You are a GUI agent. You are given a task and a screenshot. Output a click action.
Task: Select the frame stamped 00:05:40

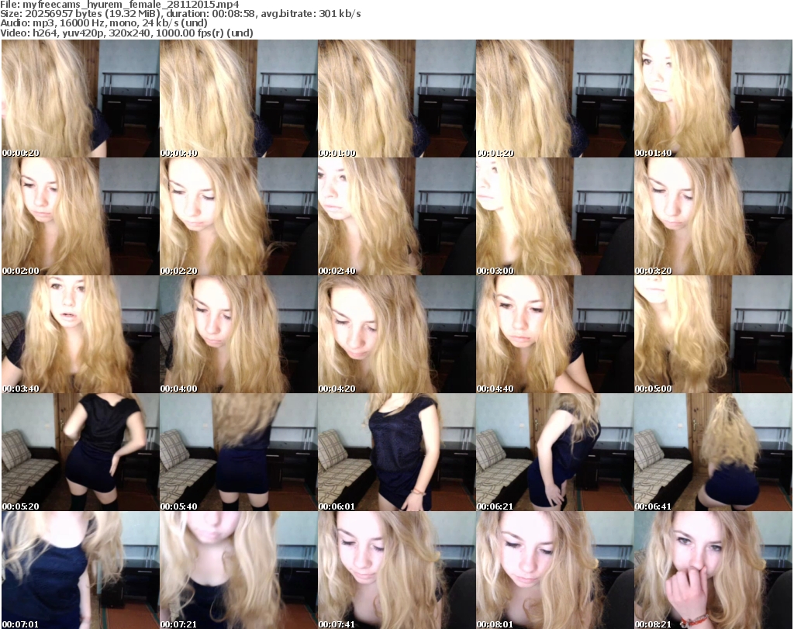click(239, 451)
